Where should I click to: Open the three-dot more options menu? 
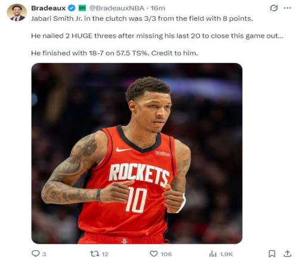(287, 8)
